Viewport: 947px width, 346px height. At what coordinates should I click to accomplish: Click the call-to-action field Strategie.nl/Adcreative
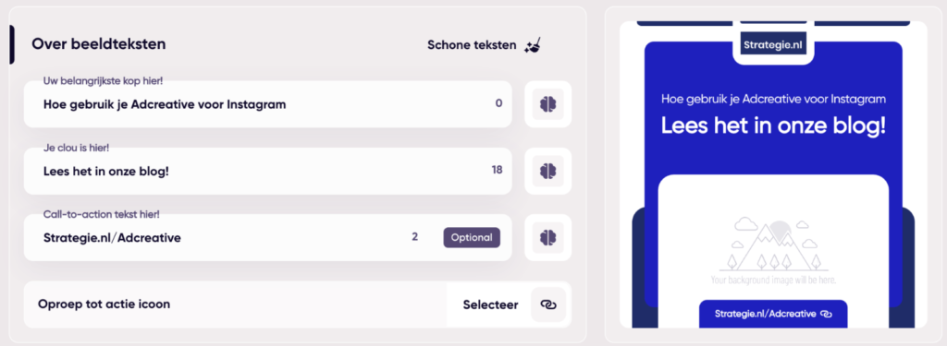(267, 237)
